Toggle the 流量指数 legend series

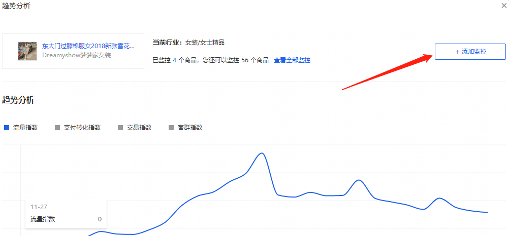click(x=21, y=128)
